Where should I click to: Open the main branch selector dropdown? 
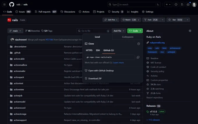point(15,31)
